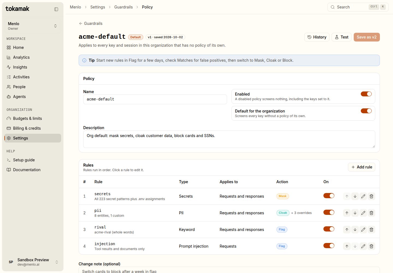393x273 pixels.
Task: Delete the rival rule
Action: click(371, 230)
